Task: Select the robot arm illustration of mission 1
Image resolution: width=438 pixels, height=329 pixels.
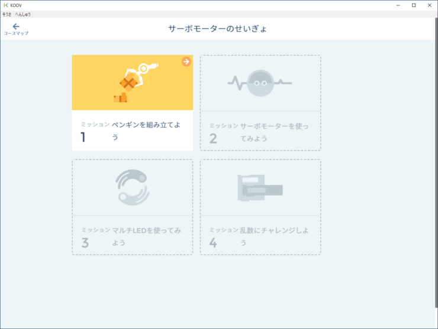Action: (135, 83)
